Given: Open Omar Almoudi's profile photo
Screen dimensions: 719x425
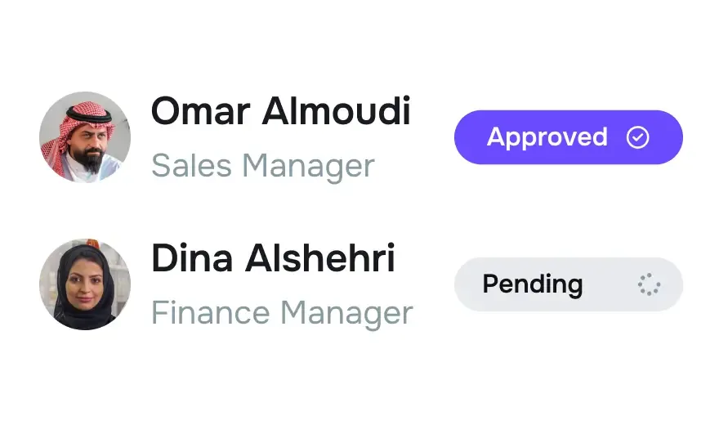Looking at the screenshot, I should click(x=85, y=137).
